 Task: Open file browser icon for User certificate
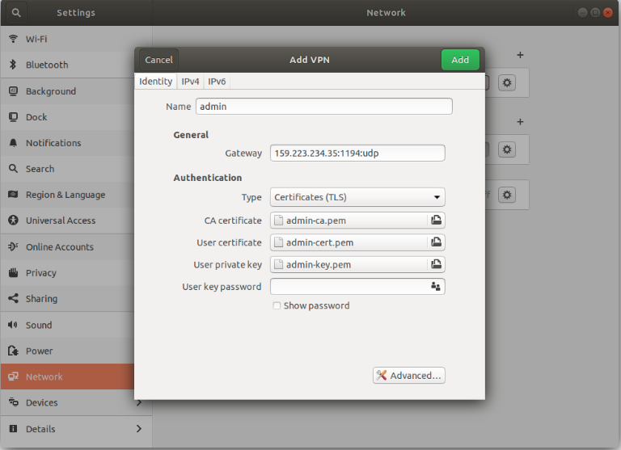[436, 242]
